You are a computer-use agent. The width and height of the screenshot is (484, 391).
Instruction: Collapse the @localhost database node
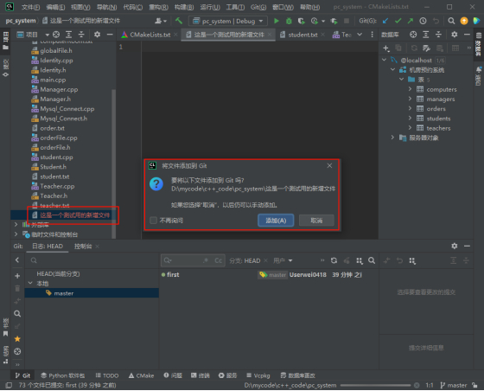point(385,60)
